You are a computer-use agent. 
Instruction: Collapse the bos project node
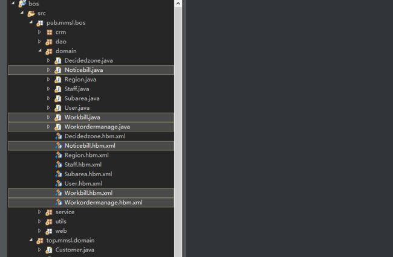[13, 3]
